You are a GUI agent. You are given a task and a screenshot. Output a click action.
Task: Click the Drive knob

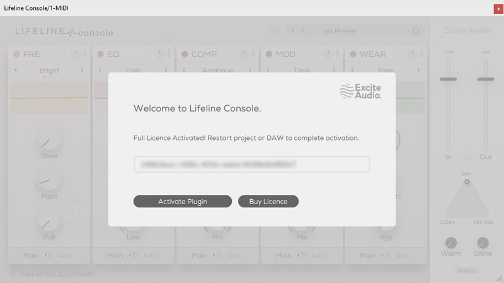click(49, 141)
